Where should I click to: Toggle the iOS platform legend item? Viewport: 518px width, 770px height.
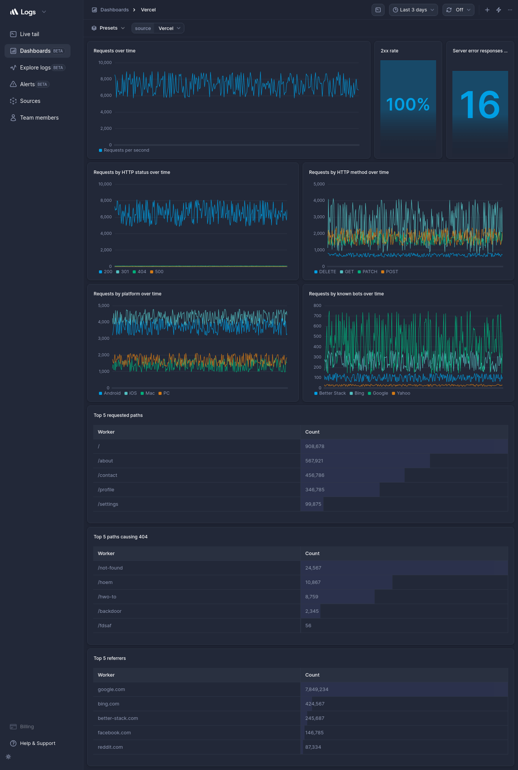coord(131,393)
